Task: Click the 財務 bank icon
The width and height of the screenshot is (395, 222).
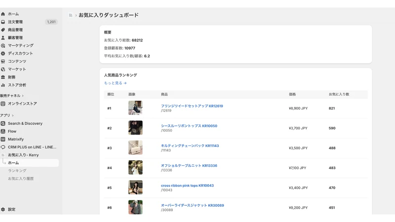Action: tap(3, 77)
